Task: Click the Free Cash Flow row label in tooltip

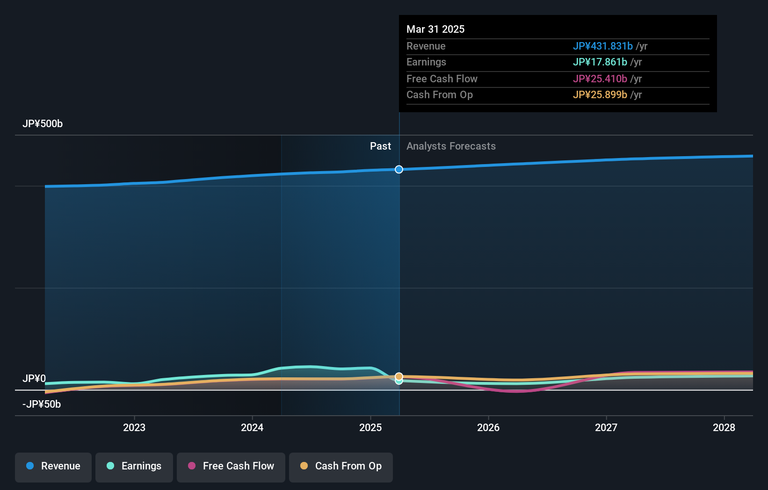Action: click(442, 79)
